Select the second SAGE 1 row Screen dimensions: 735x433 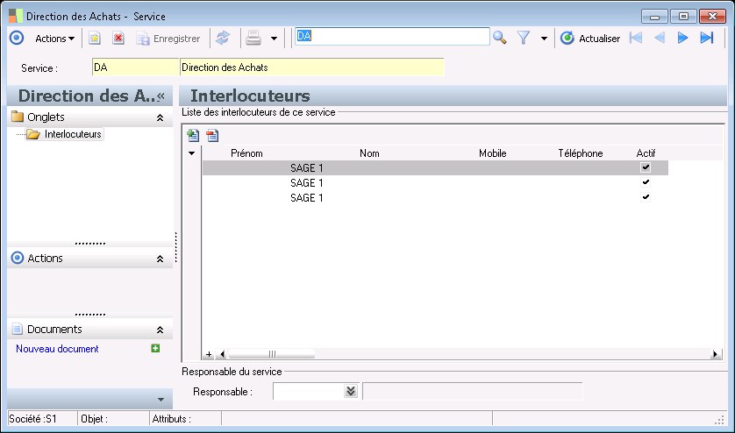click(435, 183)
